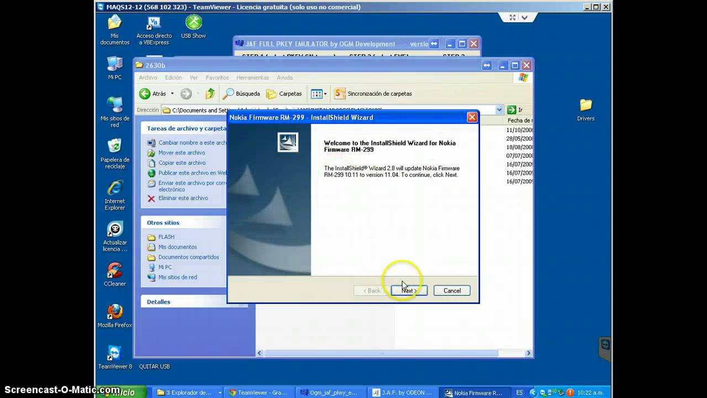
Task: Expand the Detalles panel header
Action: pyautogui.click(x=193, y=302)
